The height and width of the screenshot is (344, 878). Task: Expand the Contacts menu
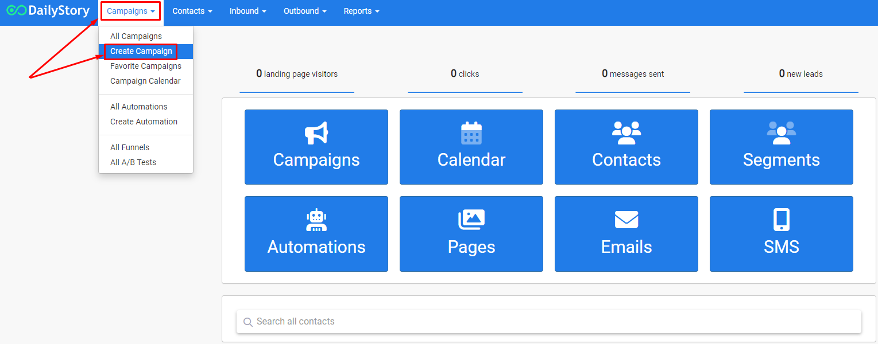pyautogui.click(x=192, y=11)
